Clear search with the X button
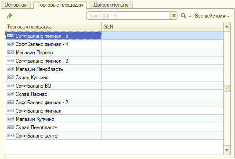 (174, 15)
